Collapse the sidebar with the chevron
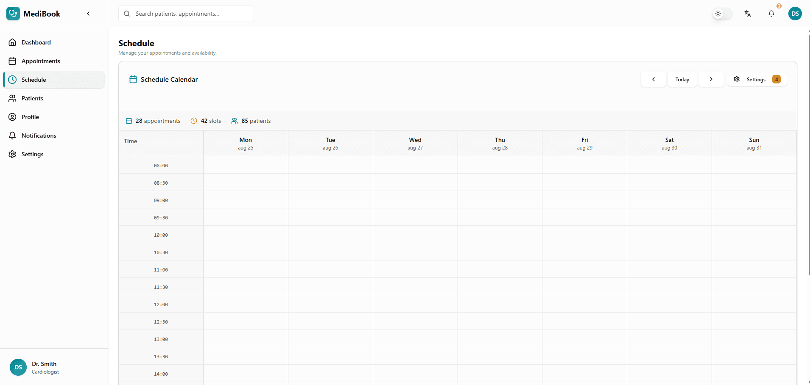The height and width of the screenshot is (385, 810). click(88, 14)
